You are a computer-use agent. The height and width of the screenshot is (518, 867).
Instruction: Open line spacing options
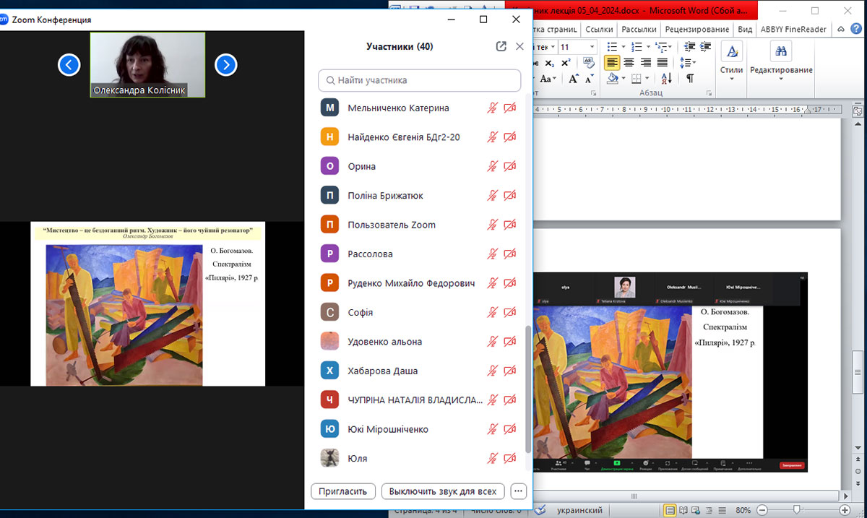pyautogui.click(x=689, y=63)
